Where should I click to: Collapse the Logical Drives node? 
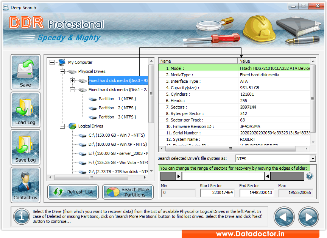62,126
